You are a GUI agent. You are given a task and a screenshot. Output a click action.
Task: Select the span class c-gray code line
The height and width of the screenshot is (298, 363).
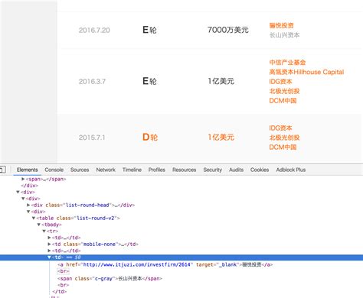pyautogui.click(x=110, y=278)
